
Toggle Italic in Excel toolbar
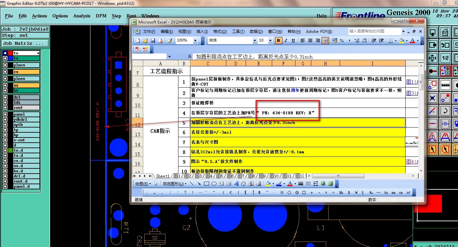click(286, 41)
